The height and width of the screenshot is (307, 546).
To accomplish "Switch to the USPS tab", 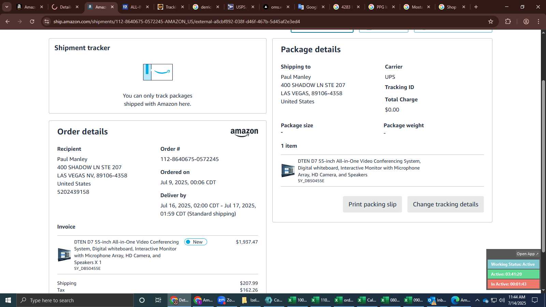I will pos(241,7).
